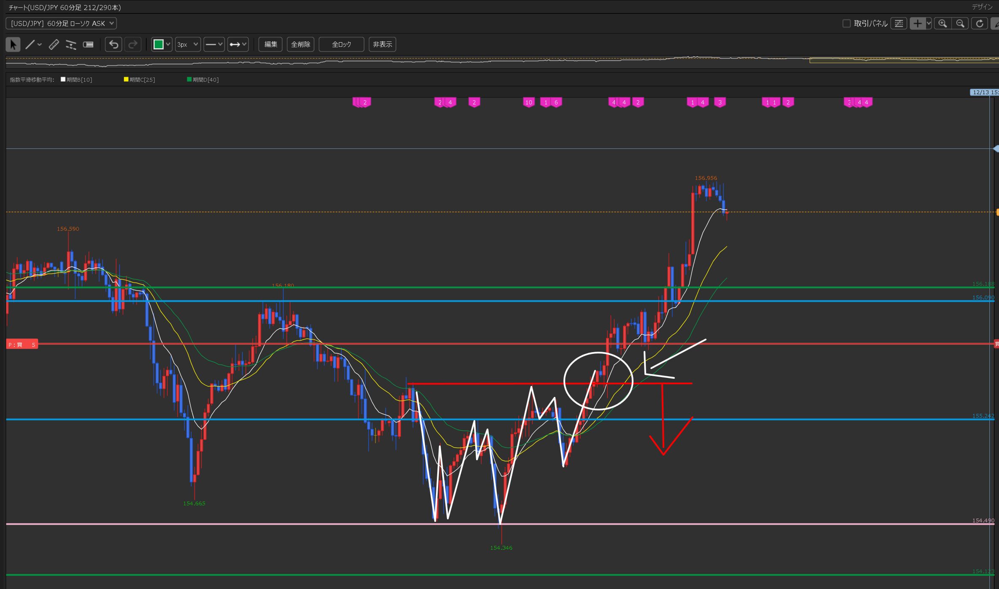Screen dimensions: 999x589
Task: Click the green line color swatch
Action: click(158, 44)
